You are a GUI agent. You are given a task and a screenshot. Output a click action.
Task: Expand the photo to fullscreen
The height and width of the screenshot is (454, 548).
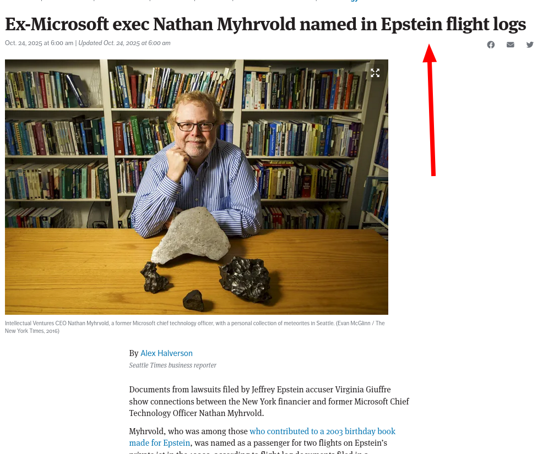pos(375,73)
